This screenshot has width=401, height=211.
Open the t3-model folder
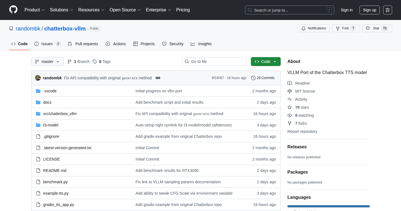point(51,125)
